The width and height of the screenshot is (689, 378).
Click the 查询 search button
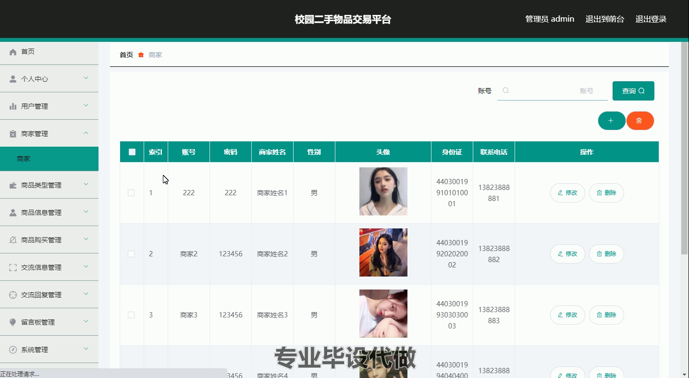tap(633, 91)
